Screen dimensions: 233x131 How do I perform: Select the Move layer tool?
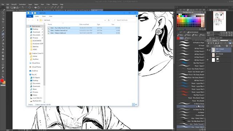(3, 22)
